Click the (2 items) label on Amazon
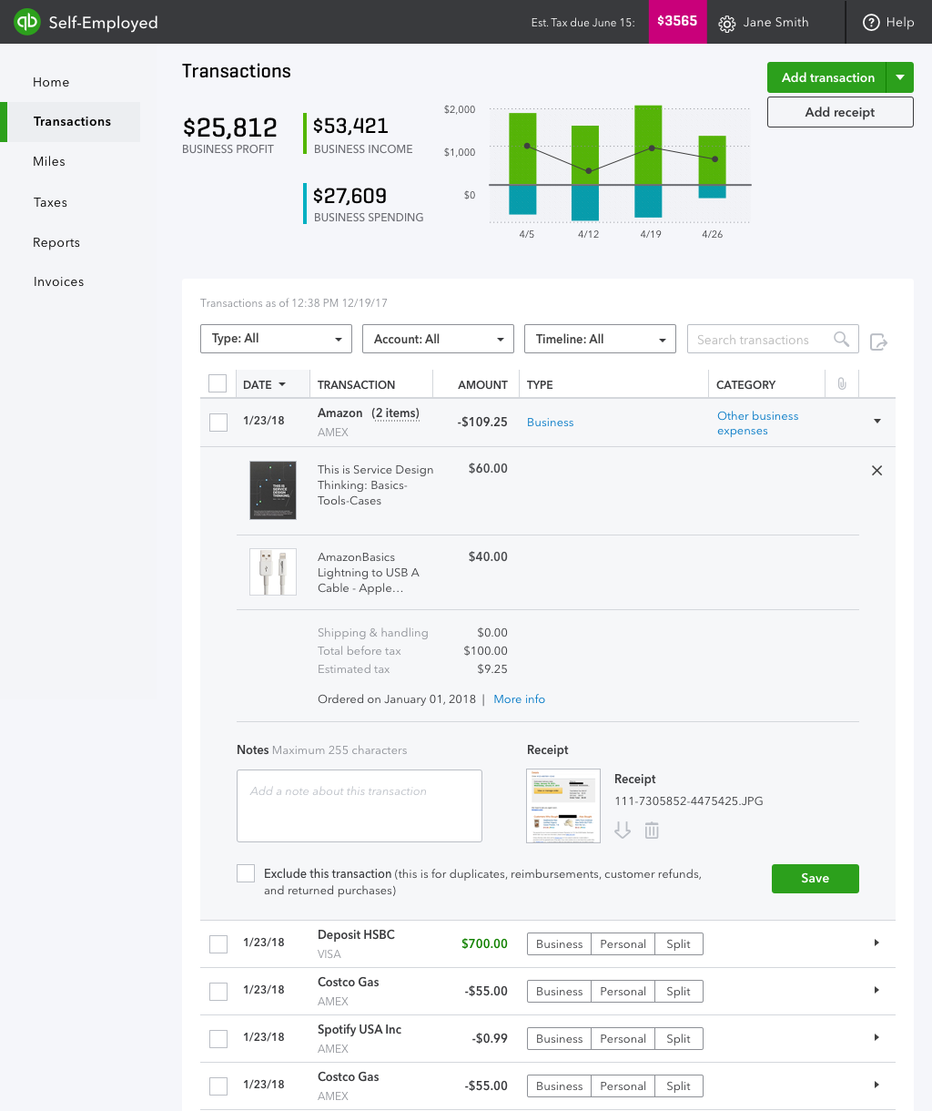932x1111 pixels. tap(395, 413)
